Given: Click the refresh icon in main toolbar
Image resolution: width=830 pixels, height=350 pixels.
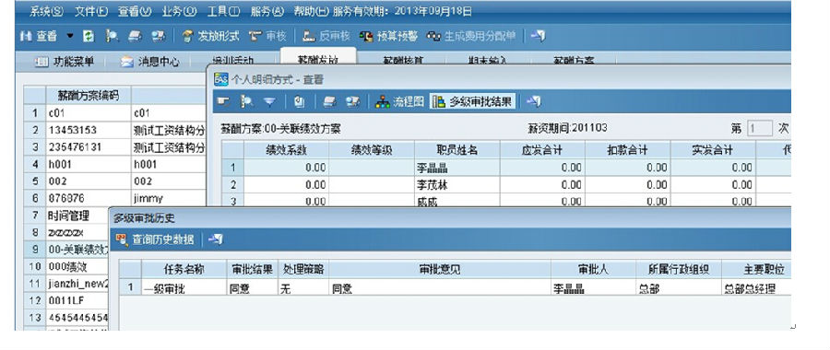Looking at the screenshot, I should click(x=89, y=36).
